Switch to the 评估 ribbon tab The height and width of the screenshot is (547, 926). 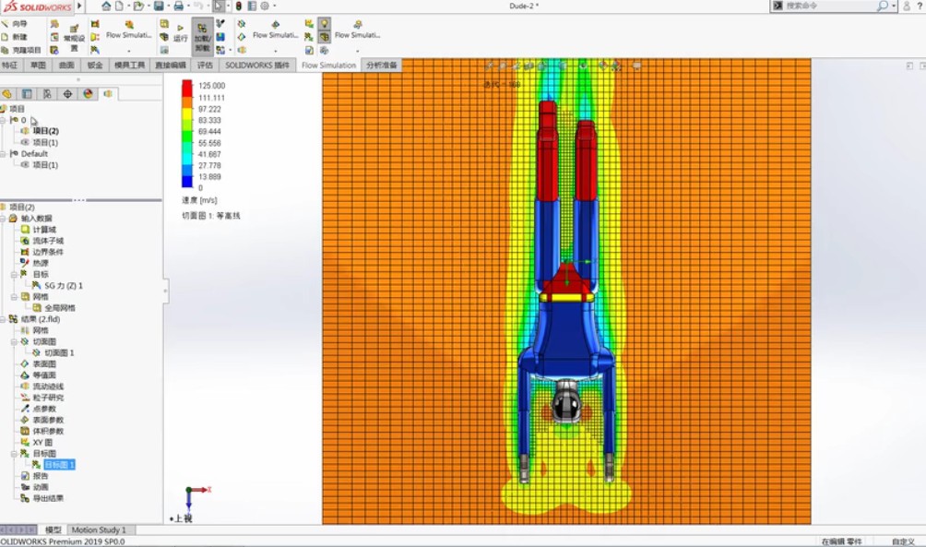[205, 65]
